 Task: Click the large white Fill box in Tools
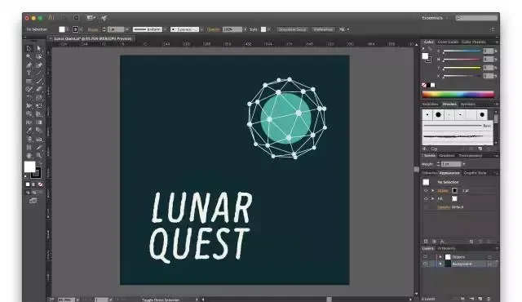tap(29, 167)
